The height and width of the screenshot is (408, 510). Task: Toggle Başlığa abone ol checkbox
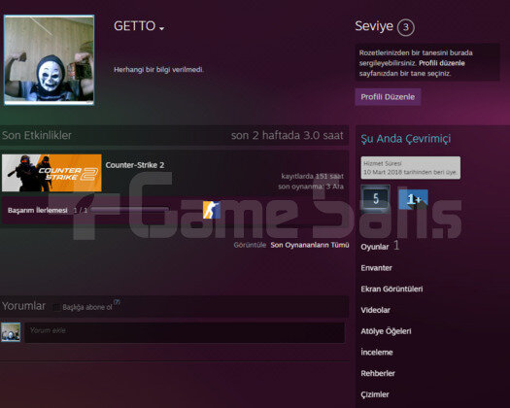click(x=56, y=307)
